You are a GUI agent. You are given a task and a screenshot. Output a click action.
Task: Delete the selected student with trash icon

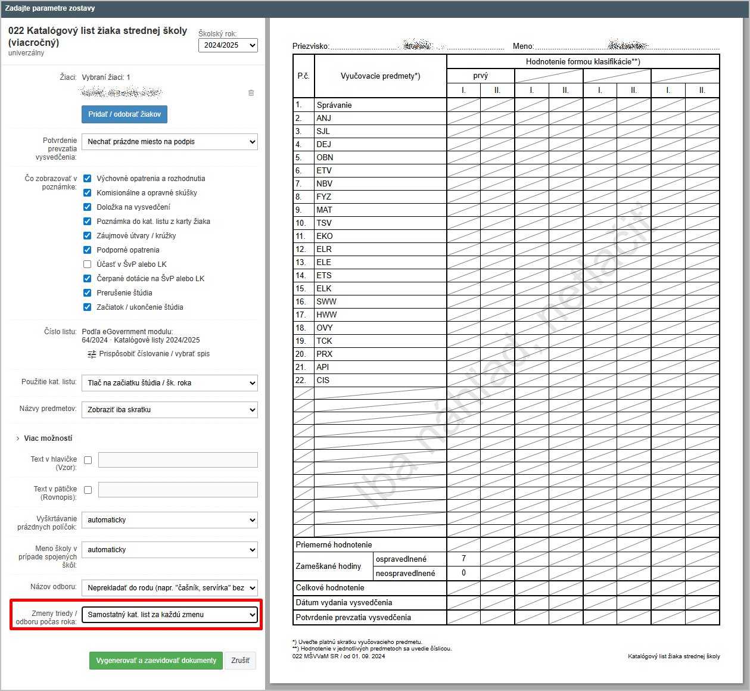(x=251, y=93)
